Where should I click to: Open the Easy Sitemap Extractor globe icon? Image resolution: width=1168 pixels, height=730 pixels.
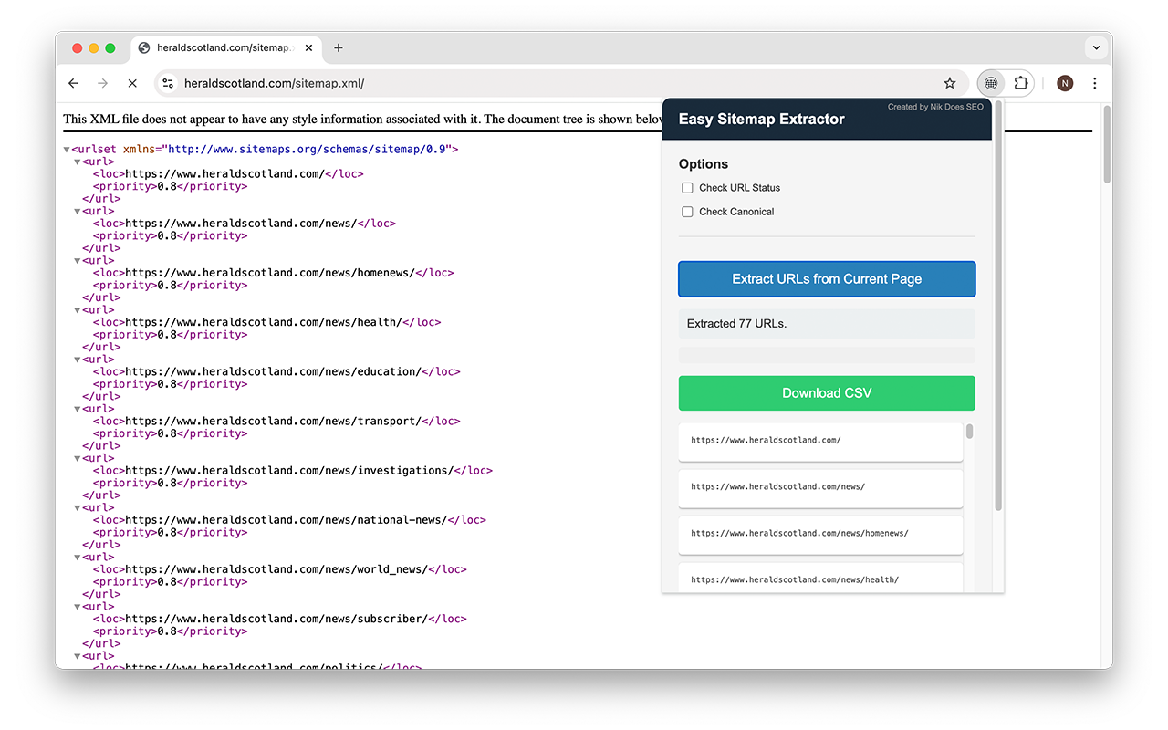click(991, 83)
